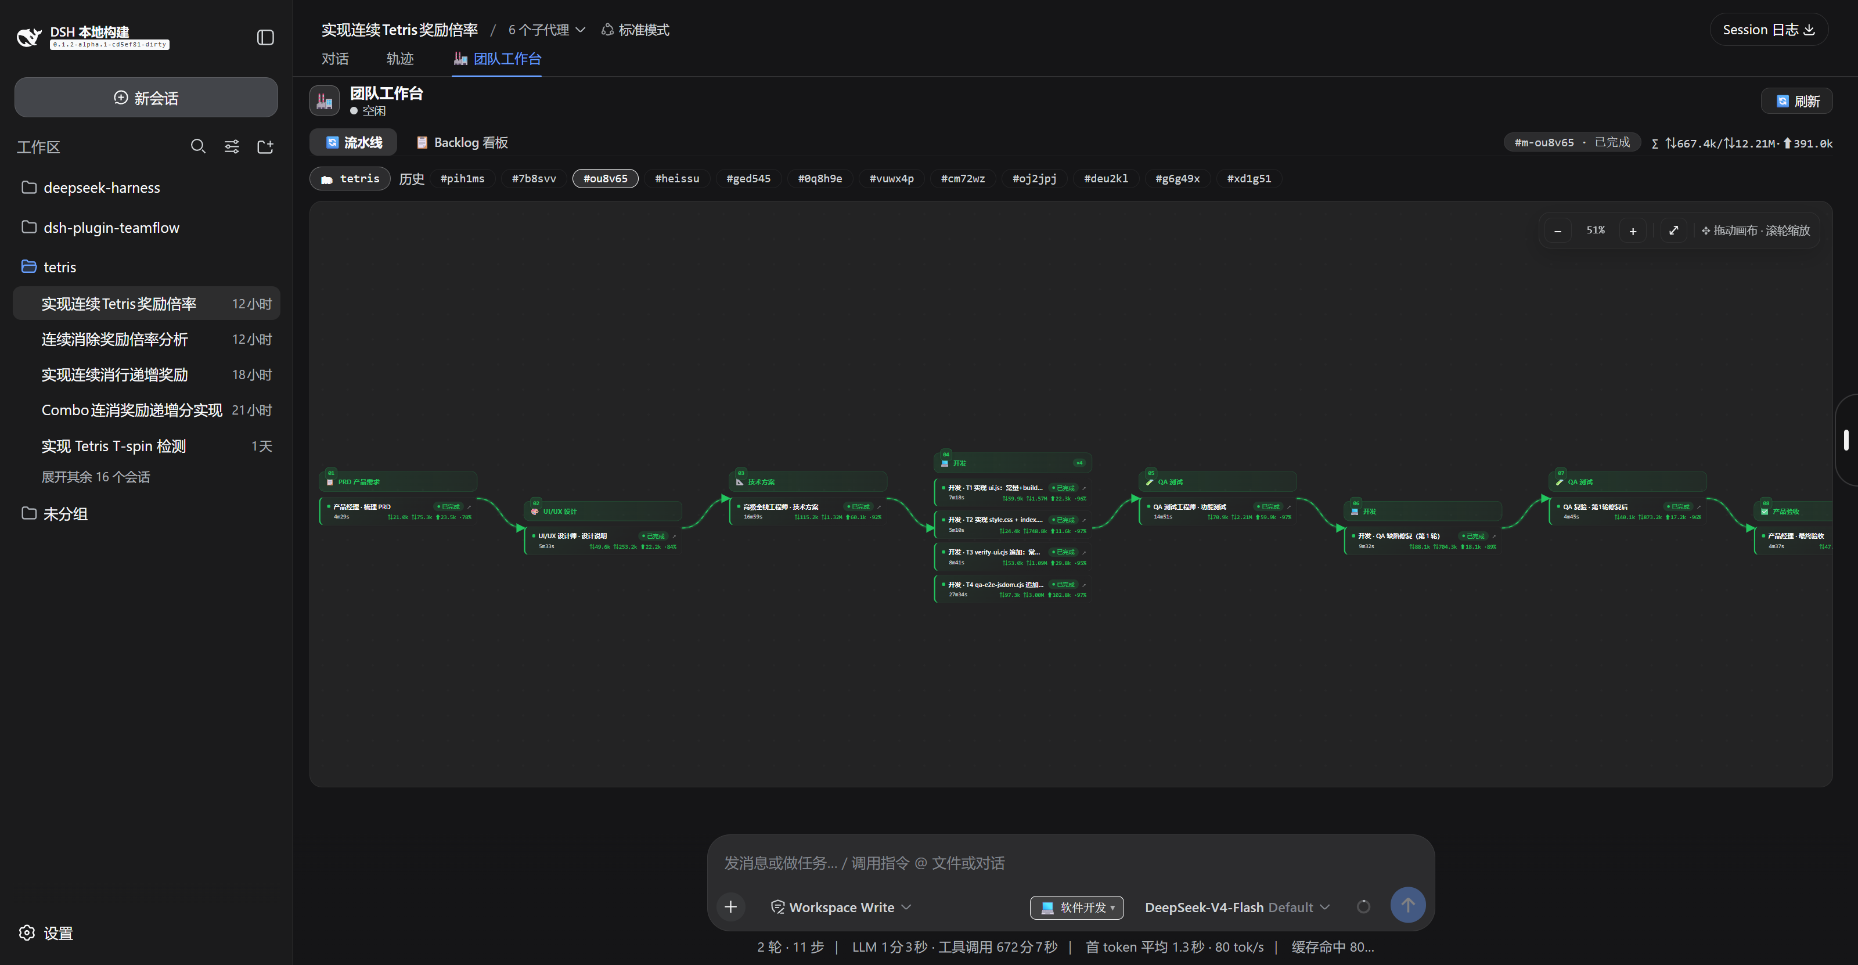The height and width of the screenshot is (965, 1858).
Task: Click the DSH dolphin logo
Action: point(30,37)
